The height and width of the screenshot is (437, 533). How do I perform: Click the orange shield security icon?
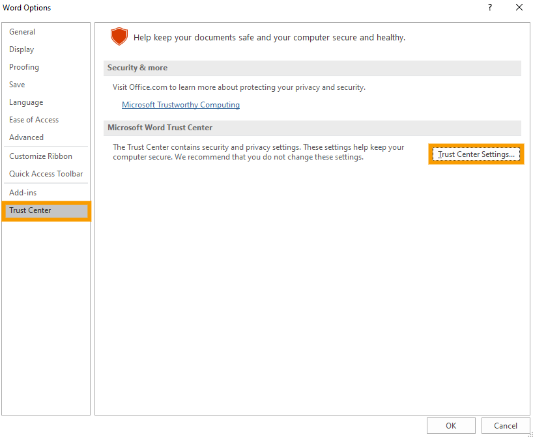[119, 36]
